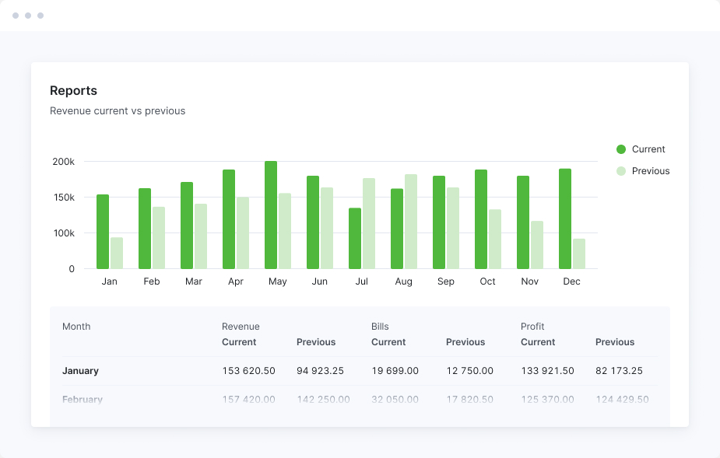This screenshot has height=458, width=720.
Task: Select the October current revenue bar
Action: pyautogui.click(x=481, y=219)
